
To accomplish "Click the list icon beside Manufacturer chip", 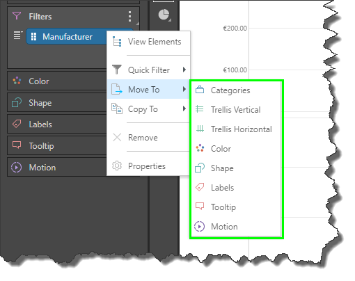I will 18,35.
